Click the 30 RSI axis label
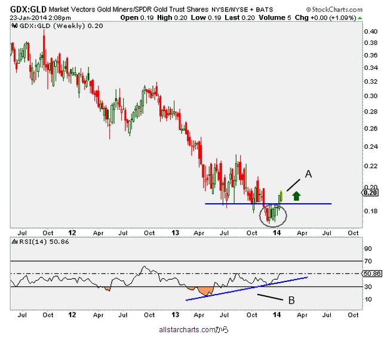390x343 pixels. click(368, 287)
